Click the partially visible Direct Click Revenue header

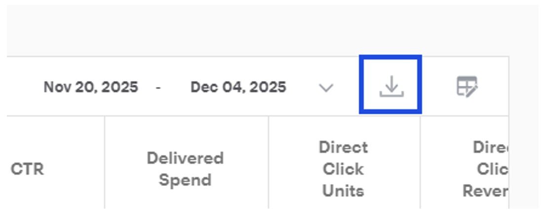(x=485, y=169)
